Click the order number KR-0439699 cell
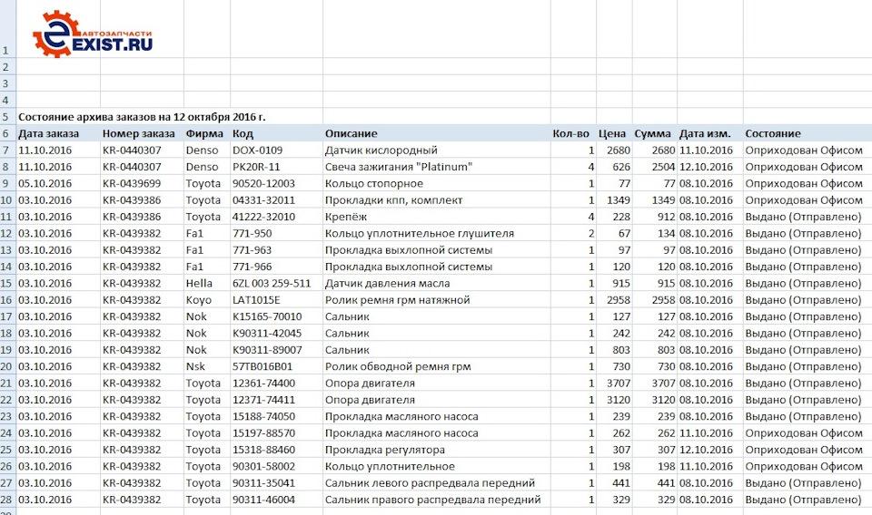Viewport: 872px width, 515px height. point(133,183)
